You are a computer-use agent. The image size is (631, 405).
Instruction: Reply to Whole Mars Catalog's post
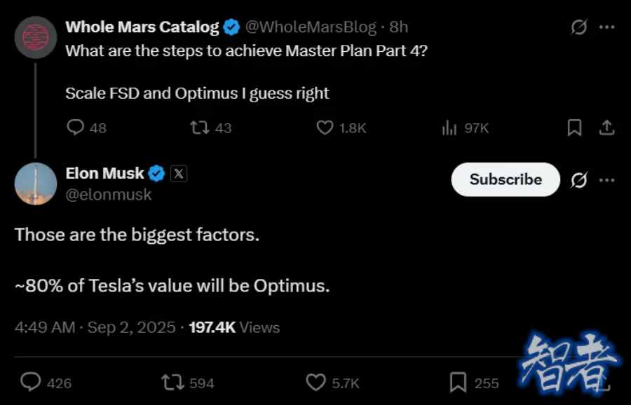pos(76,128)
